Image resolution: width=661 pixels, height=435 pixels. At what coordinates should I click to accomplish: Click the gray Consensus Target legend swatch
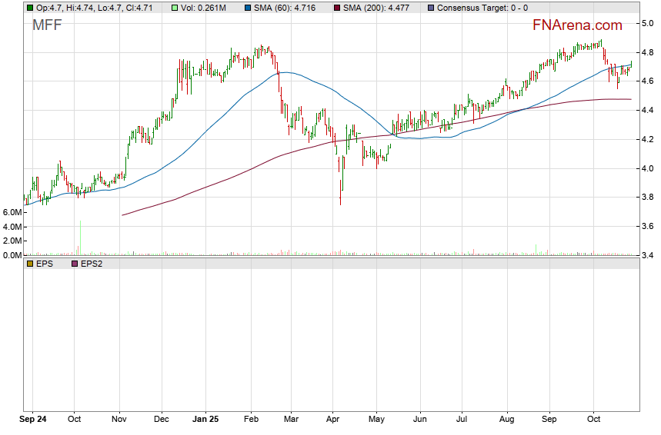pyautogui.click(x=430, y=8)
